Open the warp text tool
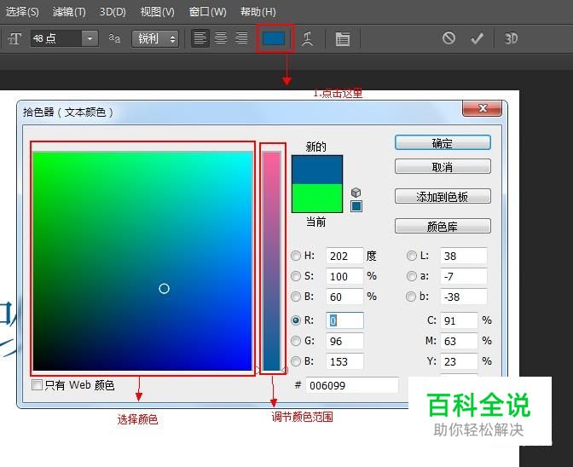Screen dimensions: 573x467 coord(307,38)
